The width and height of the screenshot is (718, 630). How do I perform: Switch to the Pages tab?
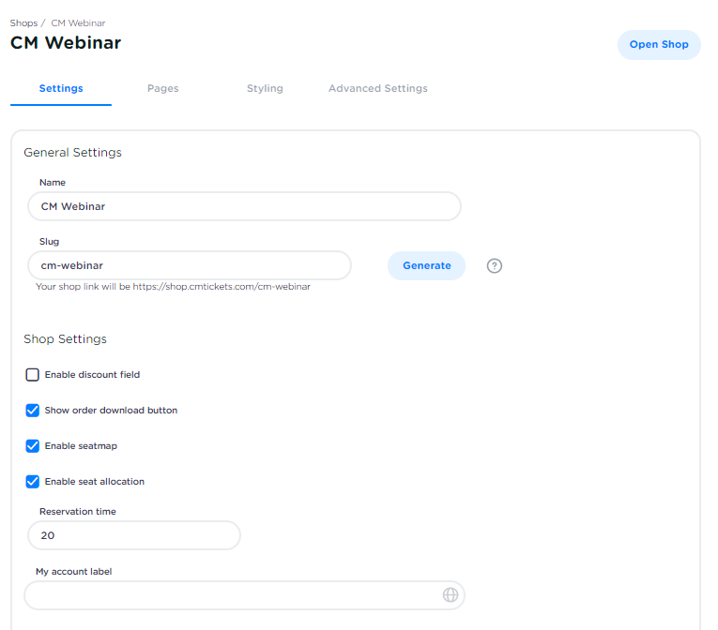[x=162, y=88]
